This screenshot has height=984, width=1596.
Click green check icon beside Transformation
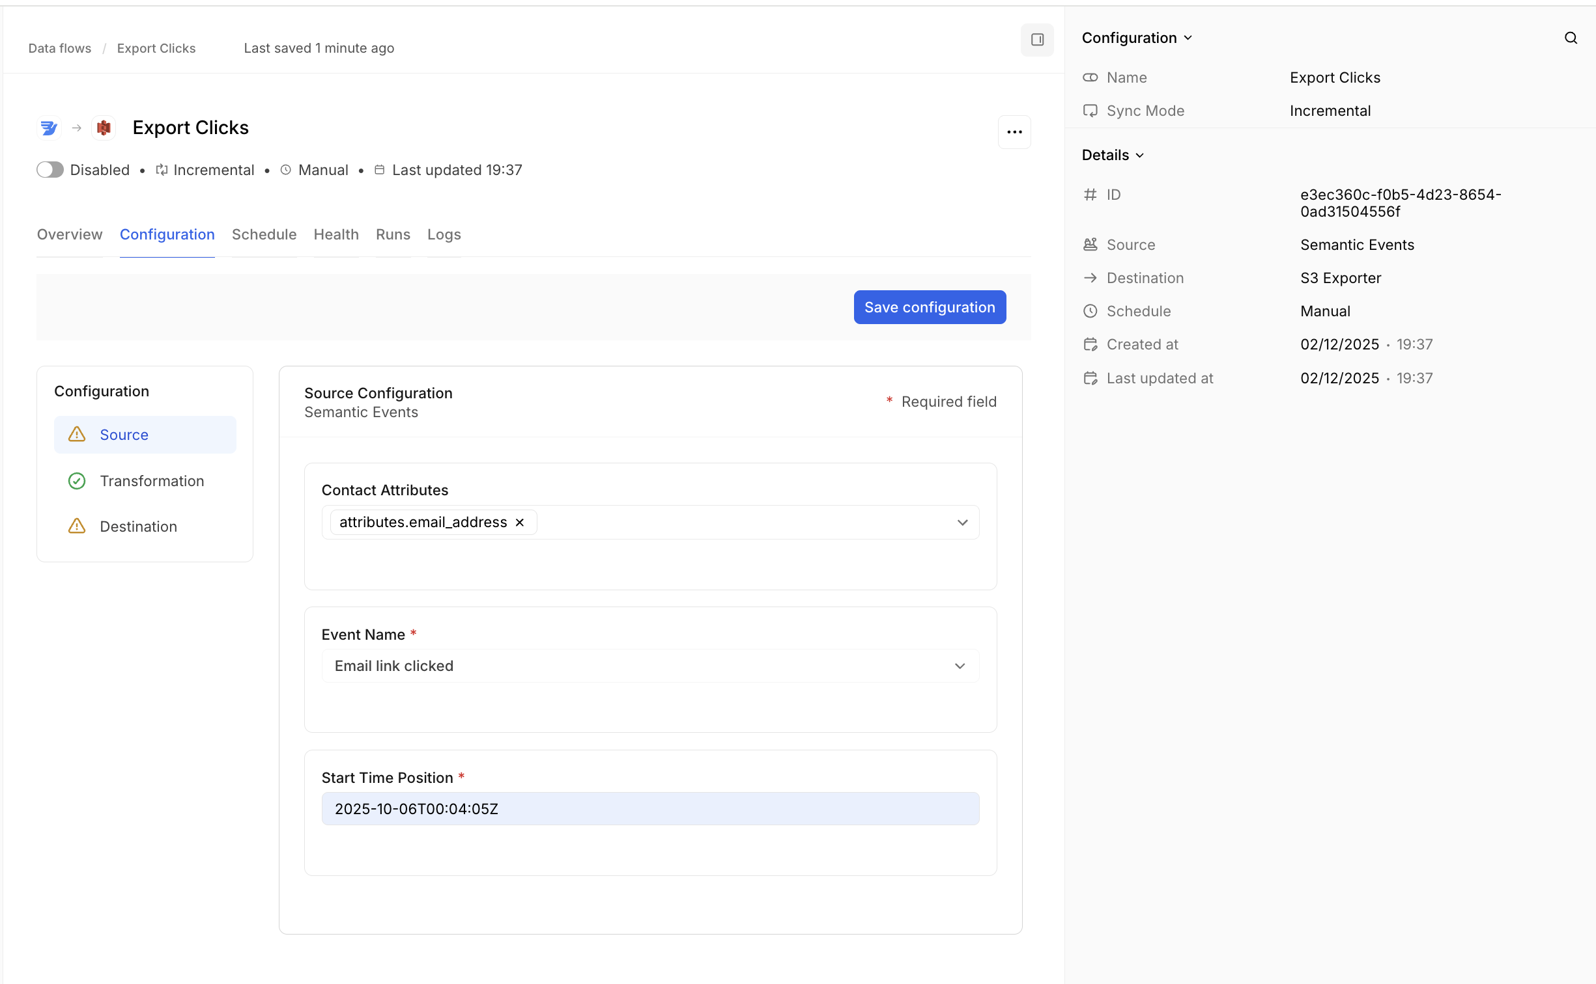pos(77,481)
